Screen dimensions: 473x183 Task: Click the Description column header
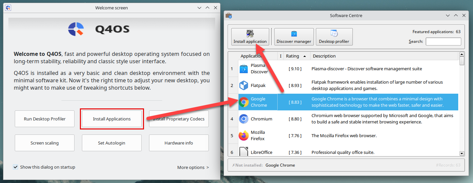point(384,56)
